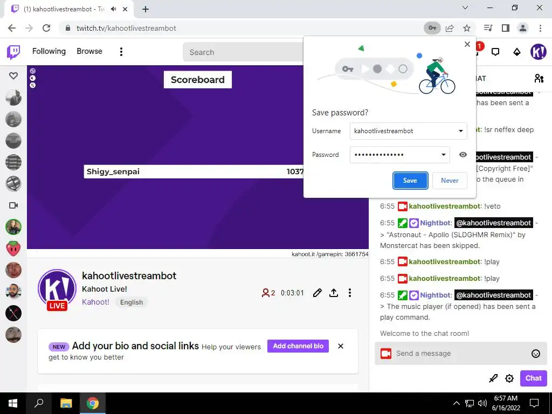
Task: Open Kahoot user avatar menu
Action: click(x=539, y=52)
